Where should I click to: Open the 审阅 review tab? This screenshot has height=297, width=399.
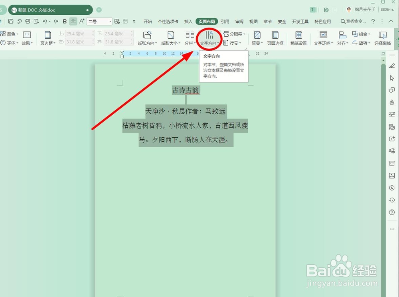click(x=238, y=22)
